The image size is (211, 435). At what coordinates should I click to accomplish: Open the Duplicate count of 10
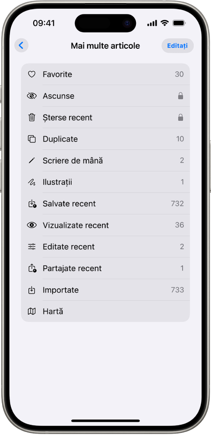point(180,139)
